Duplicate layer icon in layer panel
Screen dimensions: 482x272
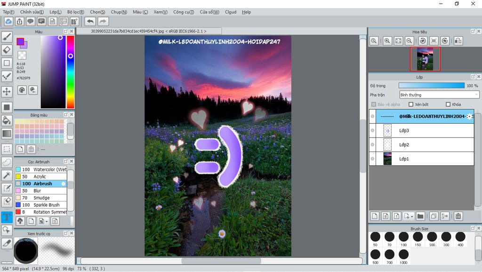pyautogui.click(x=434, y=216)
